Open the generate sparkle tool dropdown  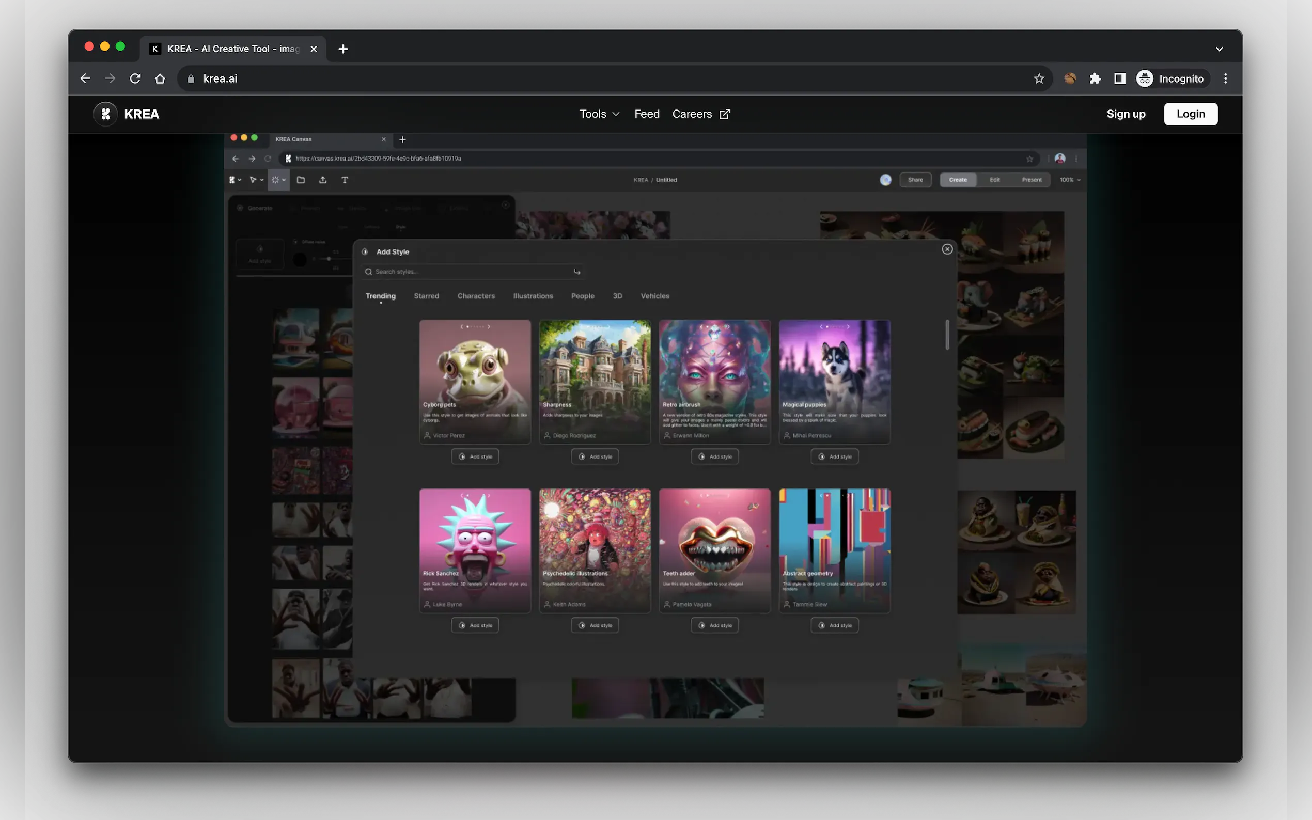(278, 180)
